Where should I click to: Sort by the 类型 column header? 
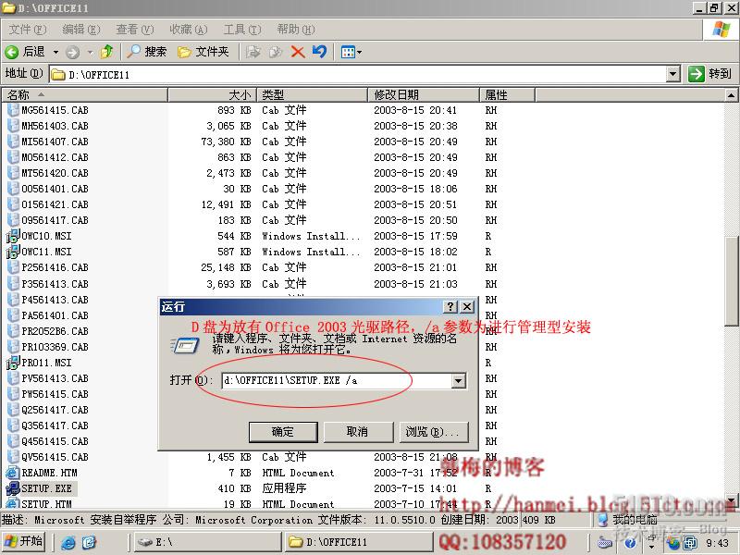click(x=312, y=95)
